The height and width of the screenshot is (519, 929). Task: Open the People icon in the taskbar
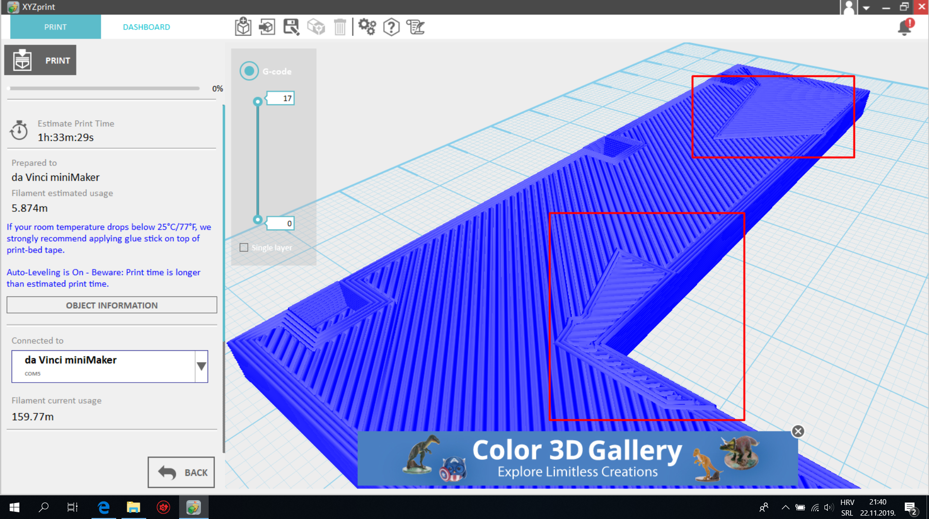764,507
